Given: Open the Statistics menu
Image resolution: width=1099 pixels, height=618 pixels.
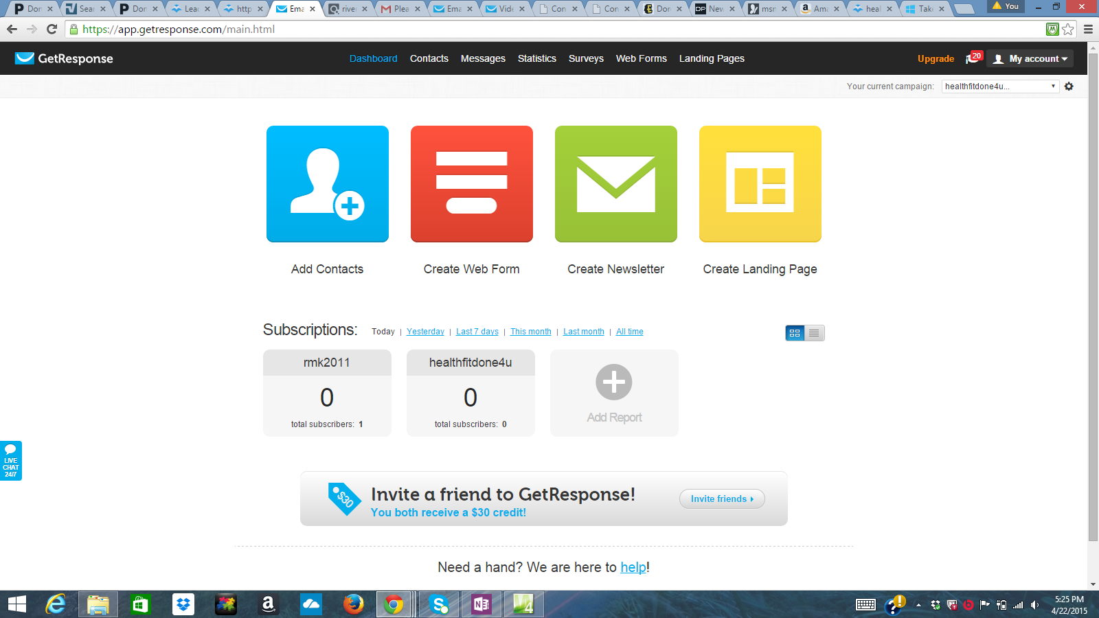Looking at the screenshot, I should 537,58.
